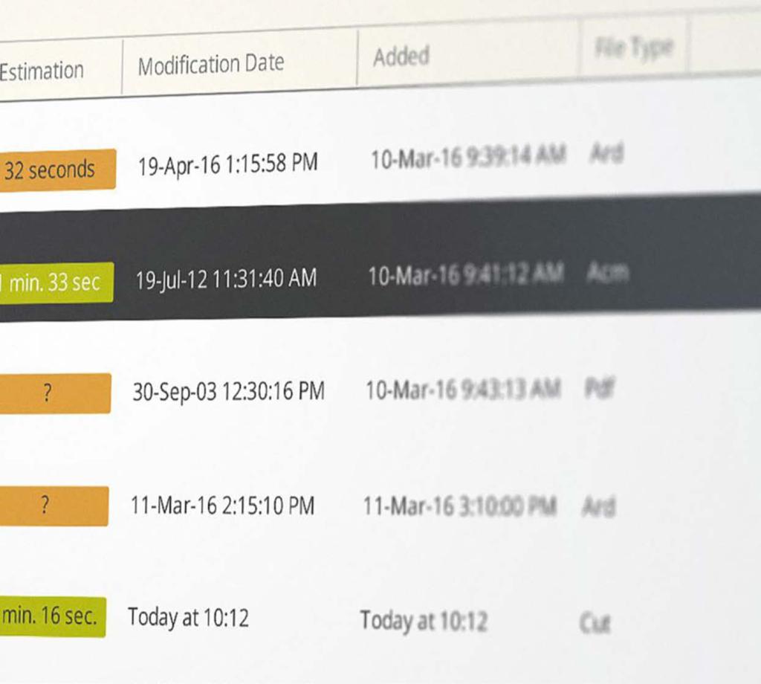Select the 11-Mar-16 2:15:10 PM modification date
761x684 pixels.
[223, 506]
